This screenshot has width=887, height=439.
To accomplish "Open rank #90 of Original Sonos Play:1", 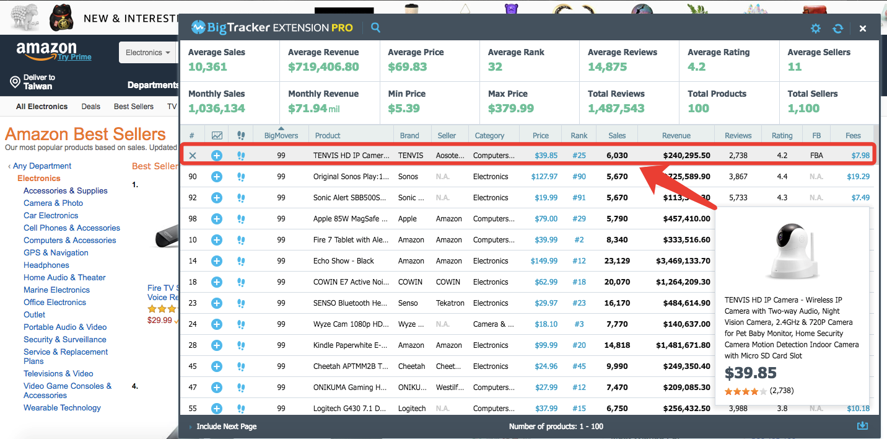I will point(579,177).
